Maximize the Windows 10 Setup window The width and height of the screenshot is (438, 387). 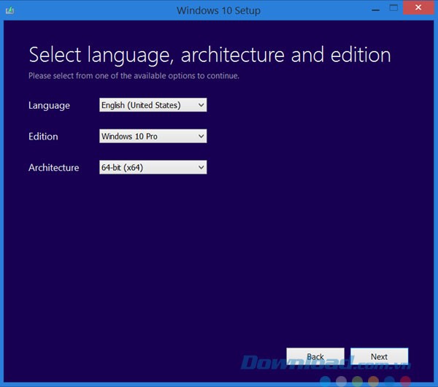[393, 9]
